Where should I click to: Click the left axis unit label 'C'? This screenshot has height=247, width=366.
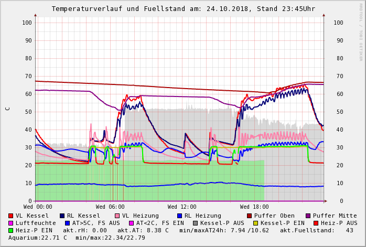point(8,109)
